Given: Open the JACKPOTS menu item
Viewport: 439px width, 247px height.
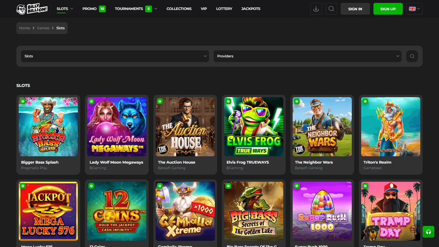Looking at the screenshot, I should coord(251,9).
